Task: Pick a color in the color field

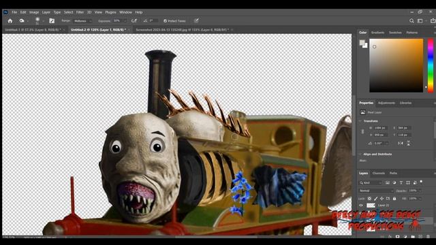Action: pos(396,65)
